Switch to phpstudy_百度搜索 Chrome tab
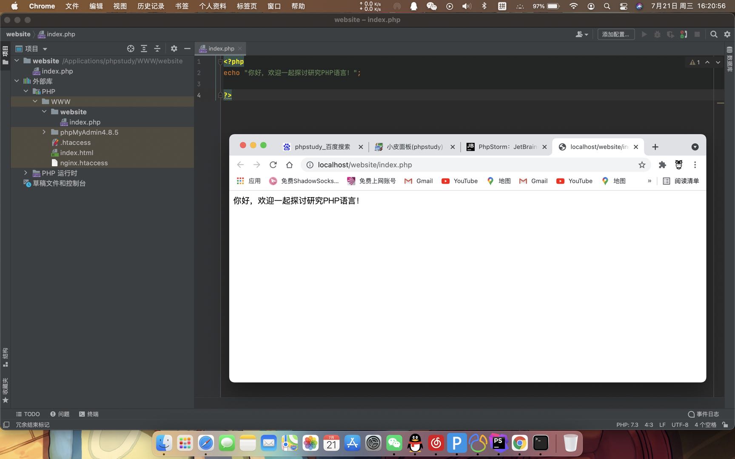Screen dimensions: 735x459 (322, 147)
